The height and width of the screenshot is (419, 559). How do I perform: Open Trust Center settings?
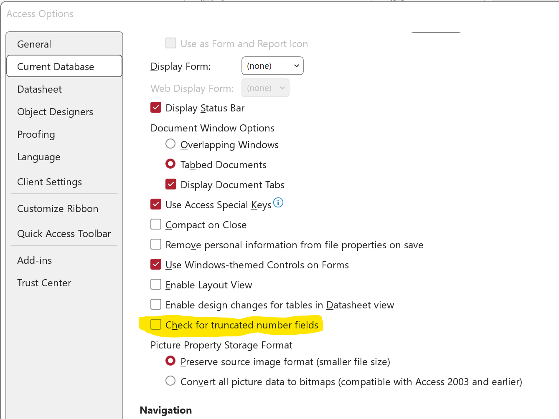(44, 283)
